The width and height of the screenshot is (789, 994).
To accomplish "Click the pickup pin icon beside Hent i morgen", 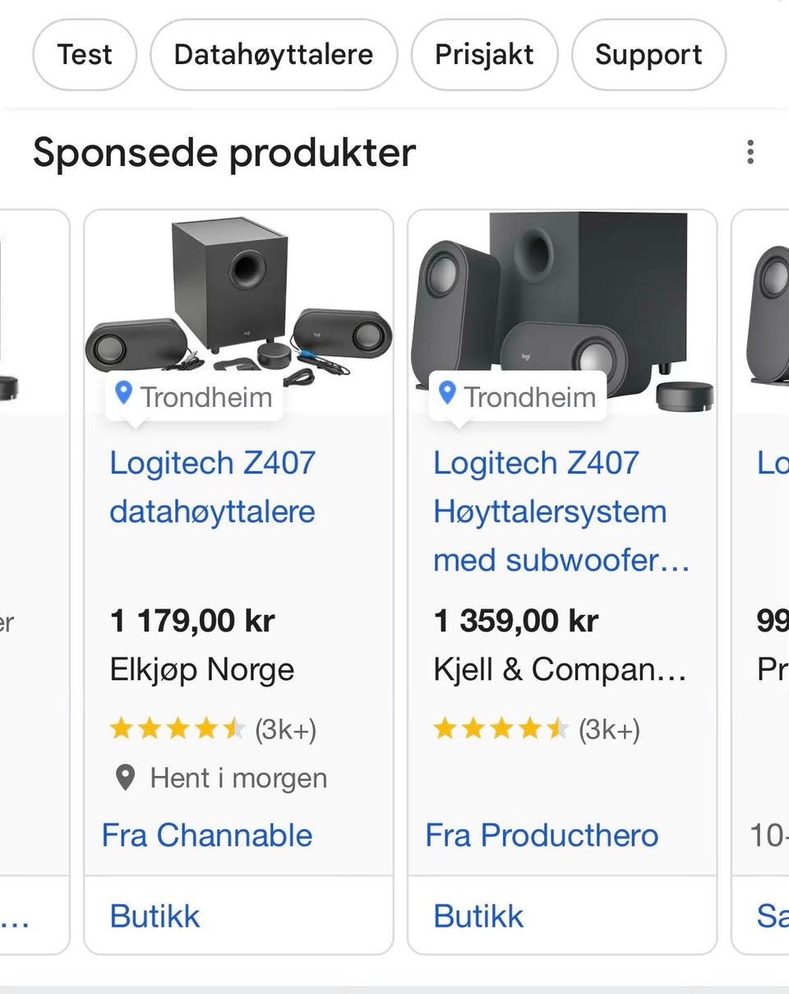I will 125,778.
